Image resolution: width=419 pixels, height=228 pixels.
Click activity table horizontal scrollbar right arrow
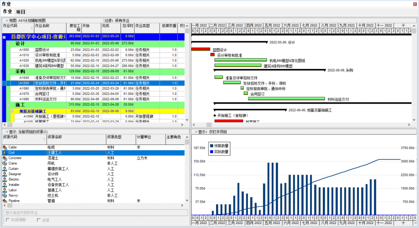point(182,125)
